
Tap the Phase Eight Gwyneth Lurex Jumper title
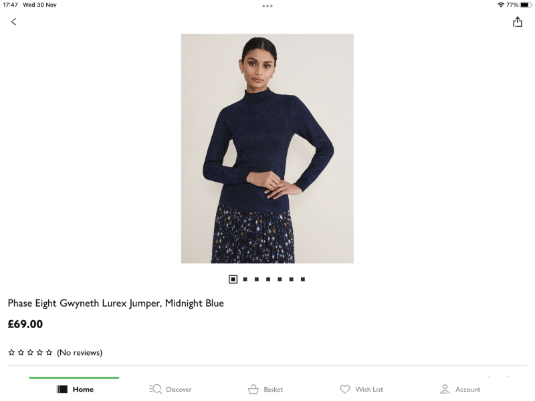pos(116,303)
